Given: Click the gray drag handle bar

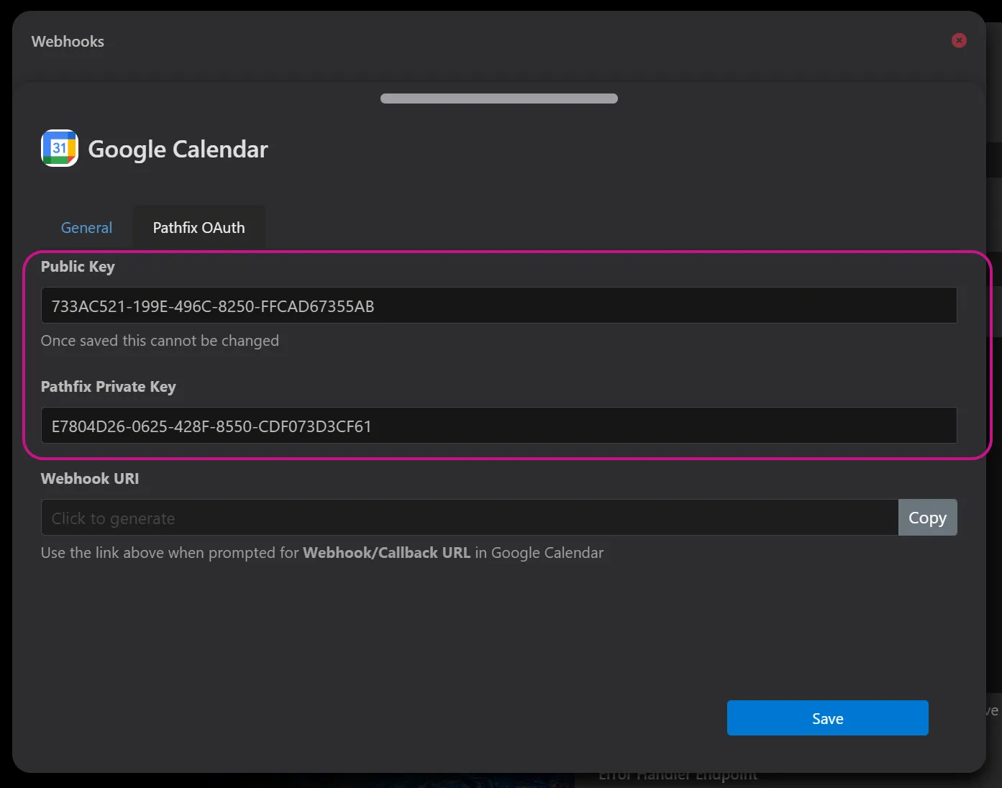Looking at the screenshot, I should tap(499, 98).
